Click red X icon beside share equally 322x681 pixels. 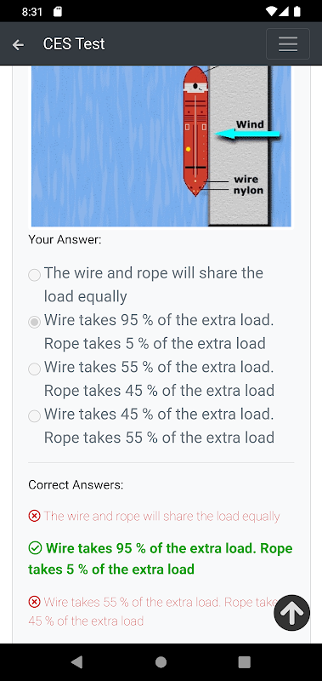pos(34,516)
